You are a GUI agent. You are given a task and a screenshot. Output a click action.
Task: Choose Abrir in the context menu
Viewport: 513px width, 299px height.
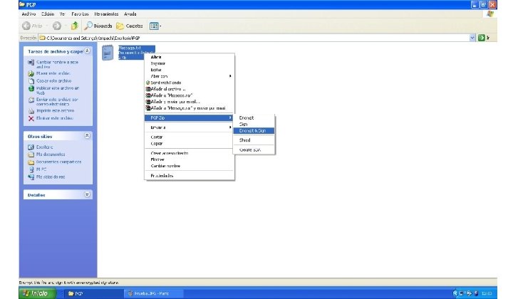pyautogui.click(x=190, y=57)
